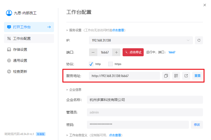The height and width of the screenshot is (140, 211).
Task: Click the red 点击停止 button
Action: tap(133, 52)
